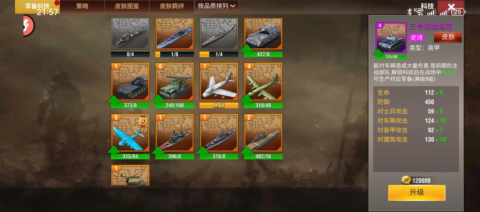Image resolution: width=480 pixels, height=212 pixels.
Task: Tap the red circular floating icon
Action: point(28,26)
